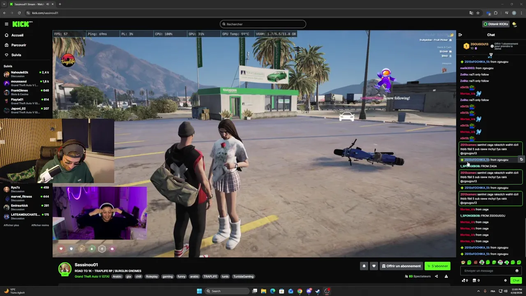Open Chrome media controls icon
The image size is (526, 296).
506,13
